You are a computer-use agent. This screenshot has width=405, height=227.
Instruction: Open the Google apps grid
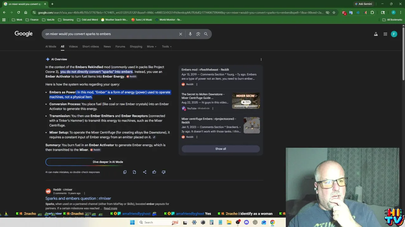click(x=385, y=34)
